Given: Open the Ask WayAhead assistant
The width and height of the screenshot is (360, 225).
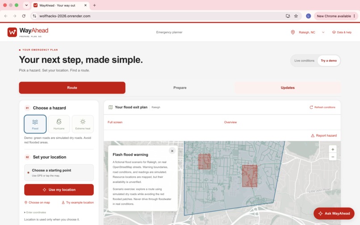Looking at the screenshot, I should [x=334, y=213].
